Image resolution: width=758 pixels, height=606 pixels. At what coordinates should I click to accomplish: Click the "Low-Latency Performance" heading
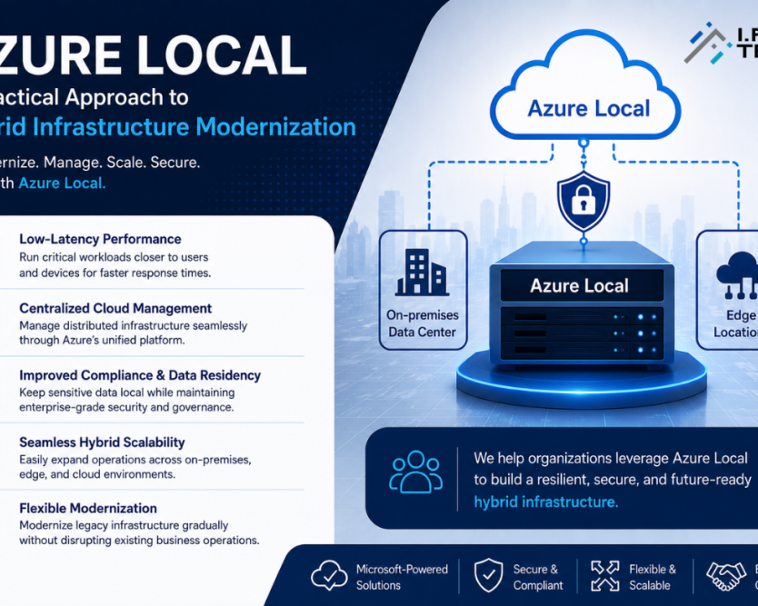pyautogui.click(x=100, y=239)
